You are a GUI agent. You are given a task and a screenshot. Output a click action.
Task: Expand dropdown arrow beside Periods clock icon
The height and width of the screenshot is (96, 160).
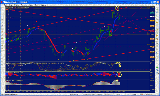158,70
